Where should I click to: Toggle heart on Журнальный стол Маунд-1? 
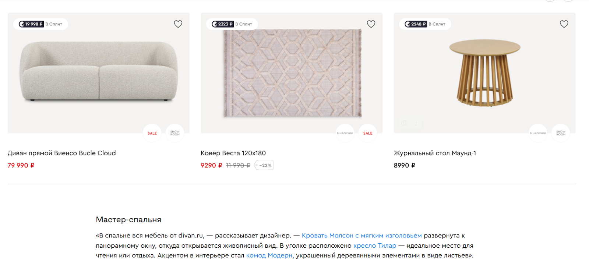pyautogui.click(x=564, y=24)
